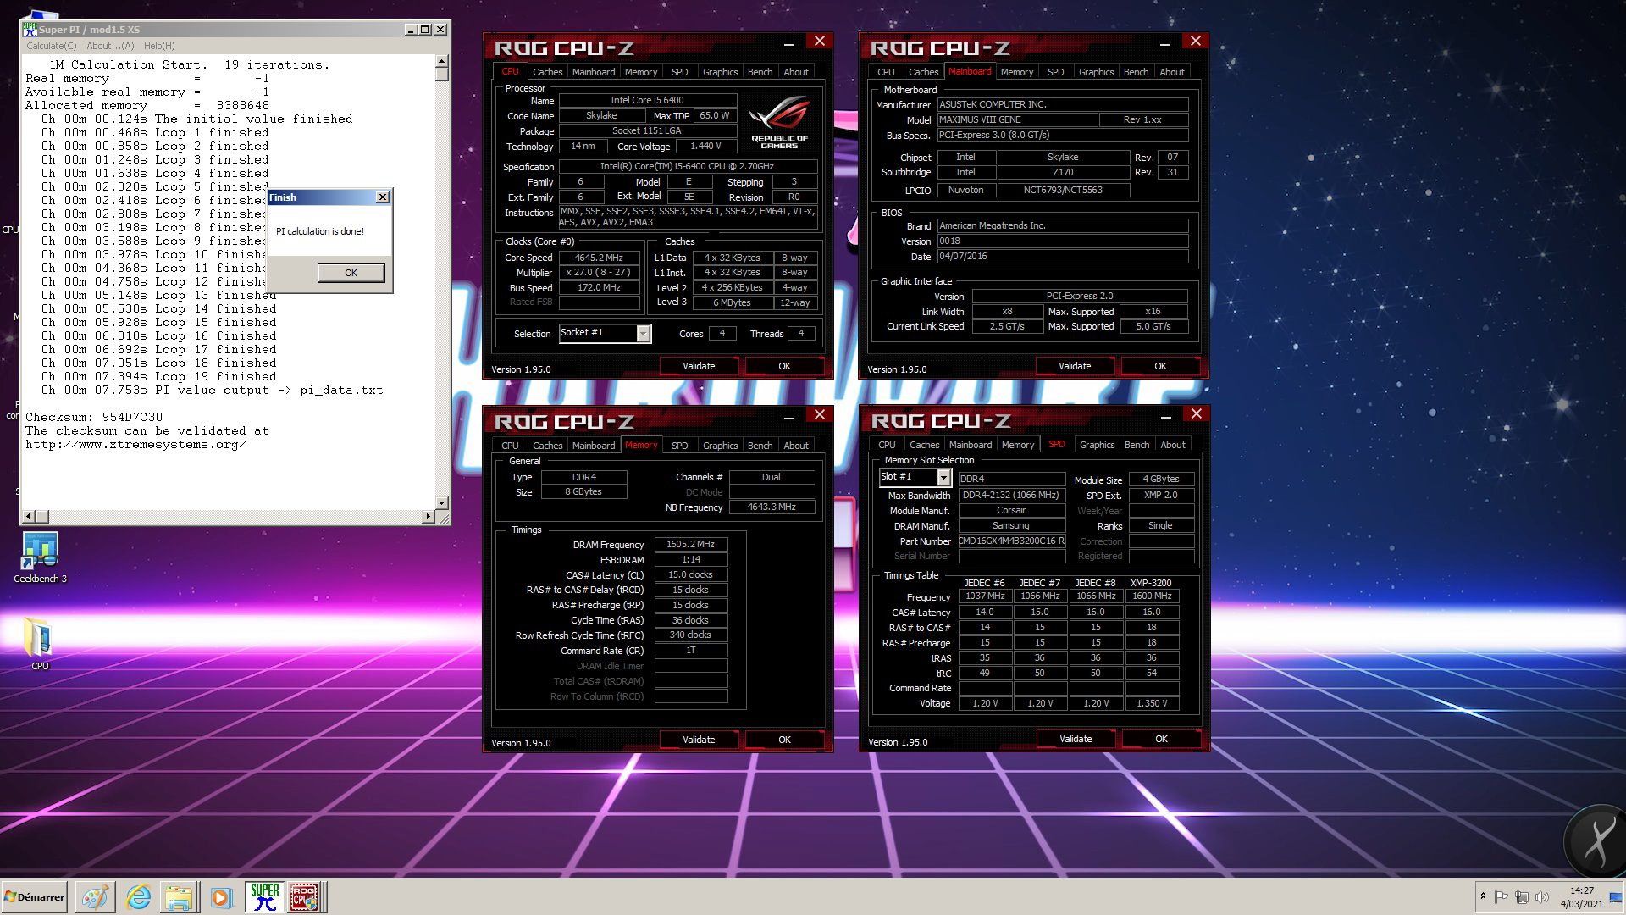The height and width of the screenshot is (915, 1626).
Task: Click Super PI vertical scrollbar down arrow
Action: pos(441,503)
